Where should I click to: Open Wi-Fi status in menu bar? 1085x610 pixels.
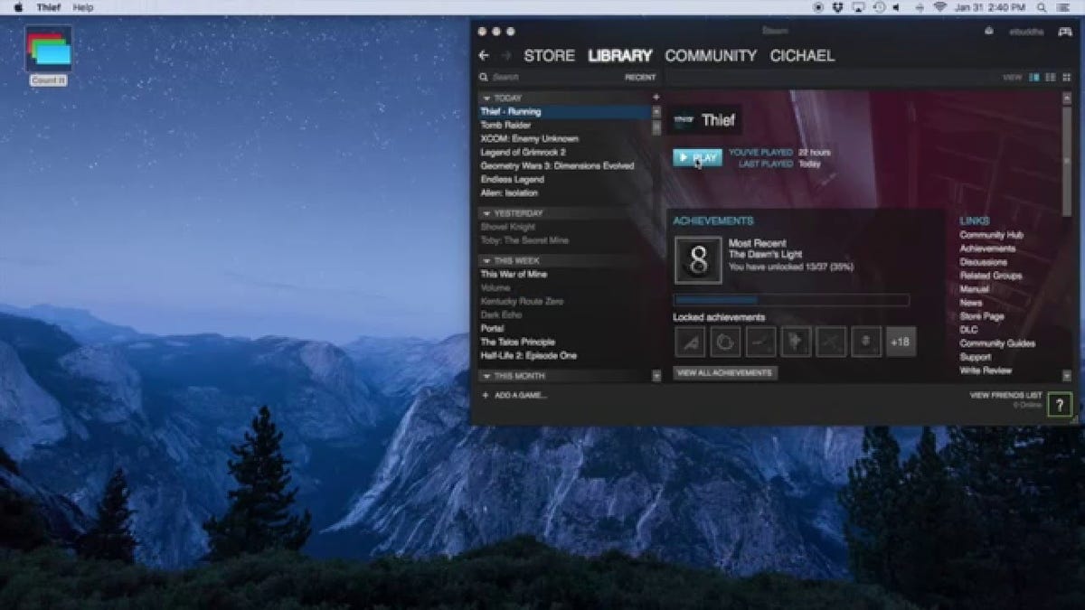pyautogui.click(x=939, y=7)
